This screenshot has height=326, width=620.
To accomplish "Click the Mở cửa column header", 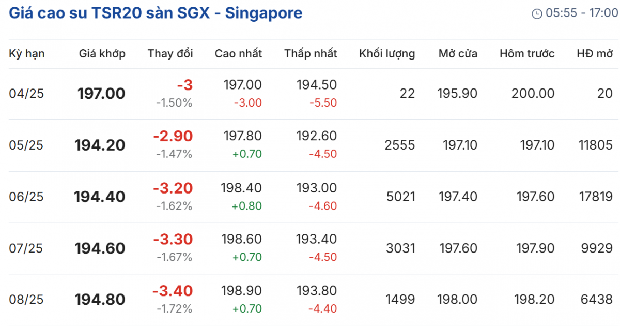I will click(x=458, y=53).
